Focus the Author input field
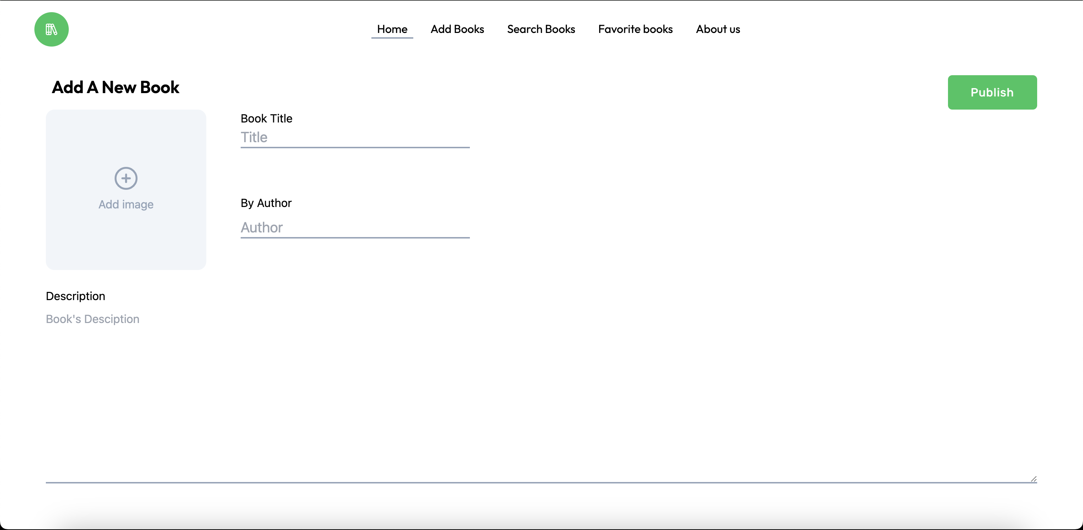This screenshot has height=530, width=1083. click(355, 228)
